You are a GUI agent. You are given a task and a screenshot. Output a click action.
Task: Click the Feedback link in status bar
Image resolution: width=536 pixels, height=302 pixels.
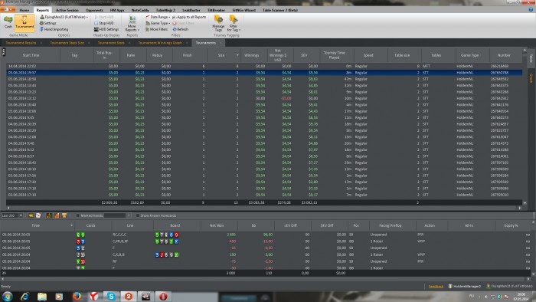click(x=436, y=286)
